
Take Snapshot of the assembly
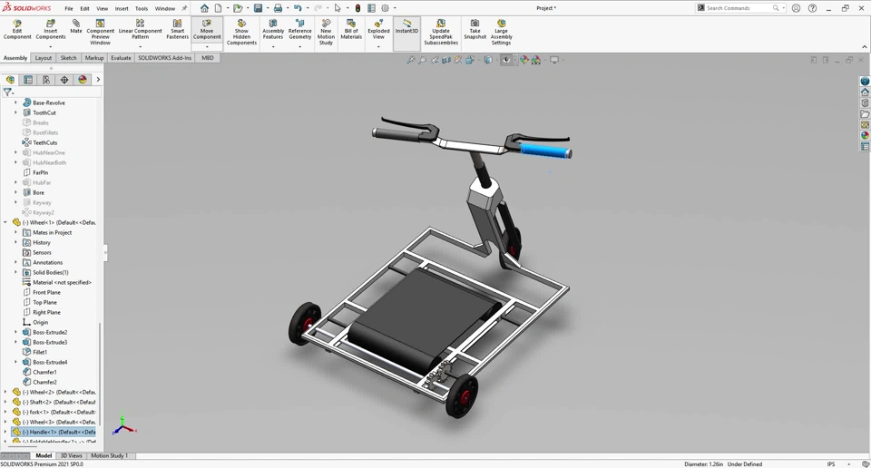pos(475,30)
